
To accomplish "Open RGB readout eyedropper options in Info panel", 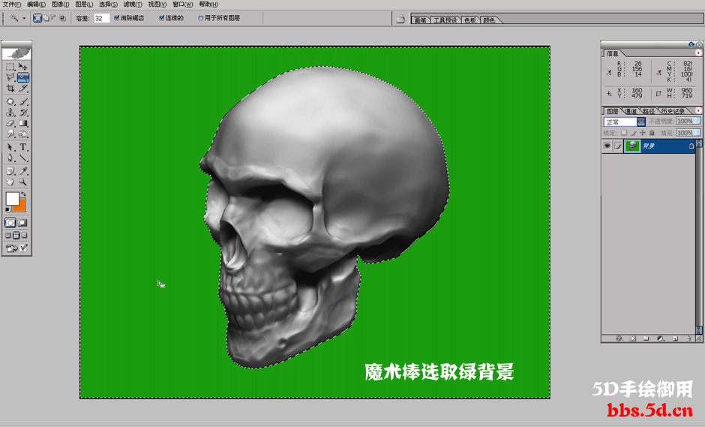I will pos(609,72).
